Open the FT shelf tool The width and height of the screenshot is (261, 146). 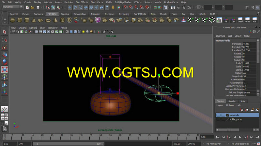tap(226, 20)
